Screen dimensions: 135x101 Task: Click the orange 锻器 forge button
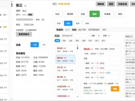click(115, 89)
